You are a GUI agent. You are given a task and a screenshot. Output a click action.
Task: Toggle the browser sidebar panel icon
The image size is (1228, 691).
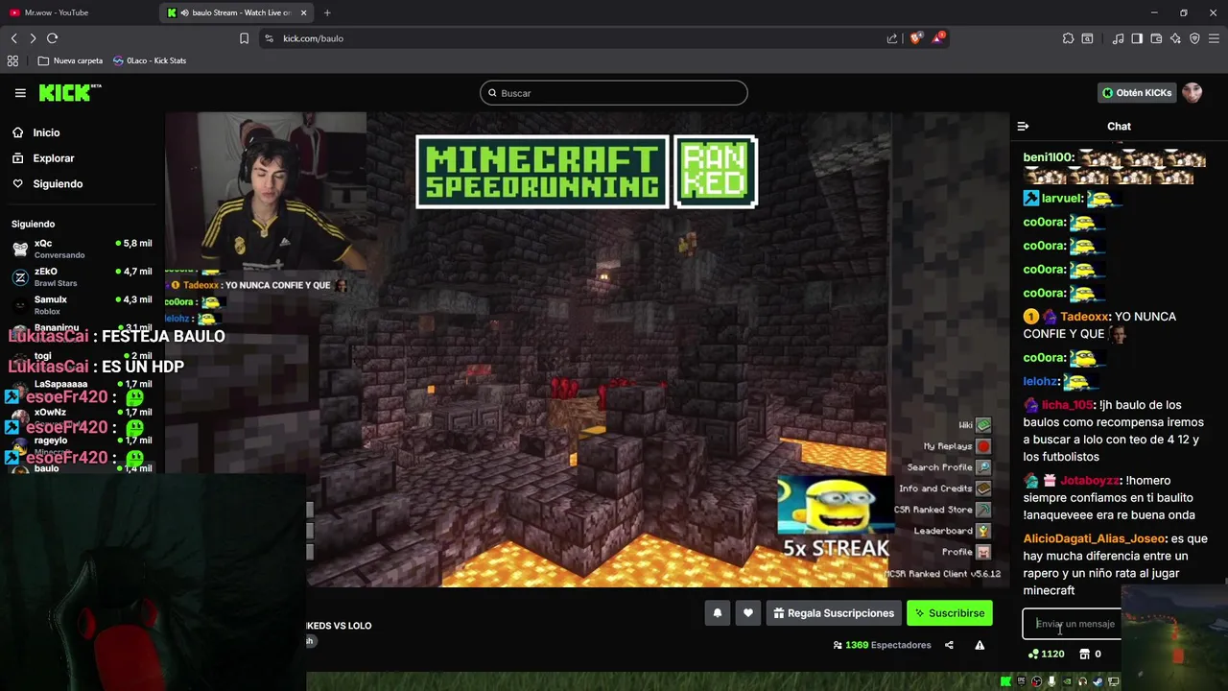pyautogui.click(x=1137, y=38)
